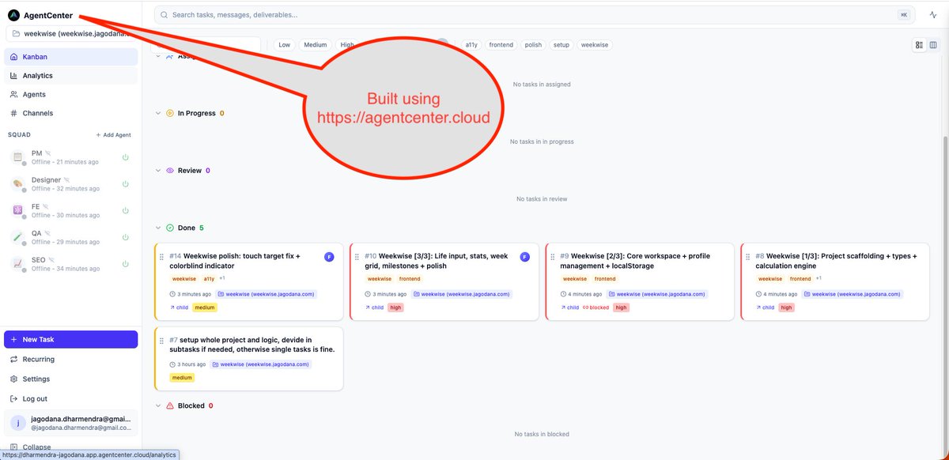Click the Done checkmark status icon

coord(169,228)
